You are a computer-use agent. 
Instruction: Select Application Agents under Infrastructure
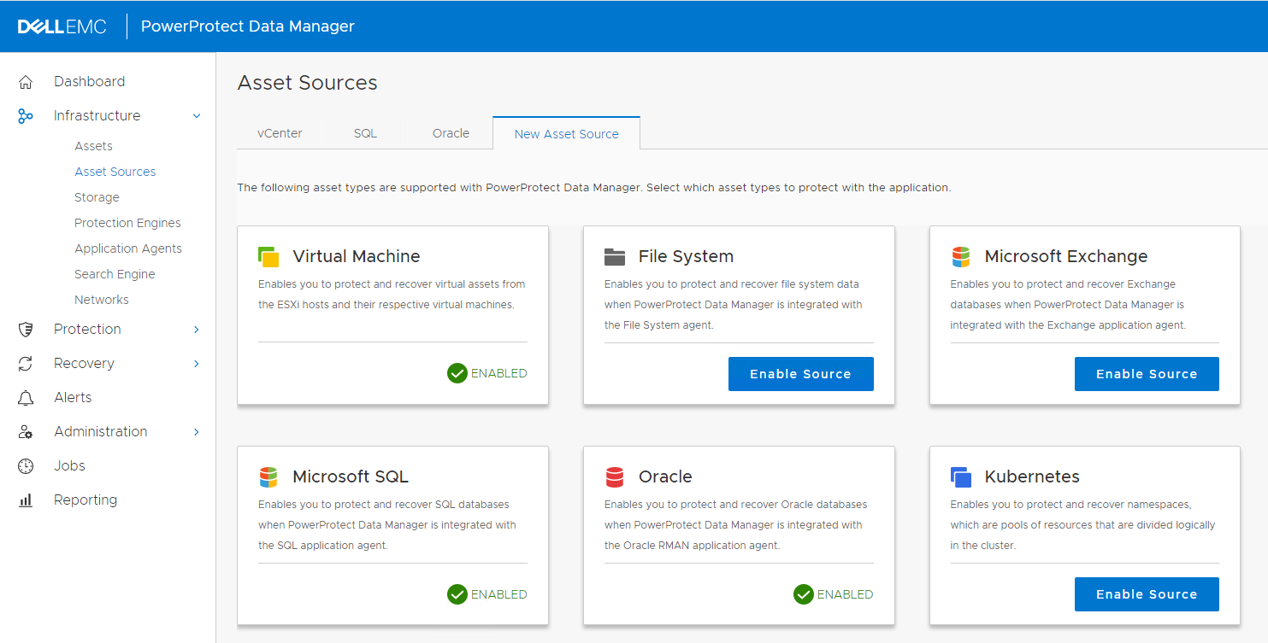coord(128,248)
